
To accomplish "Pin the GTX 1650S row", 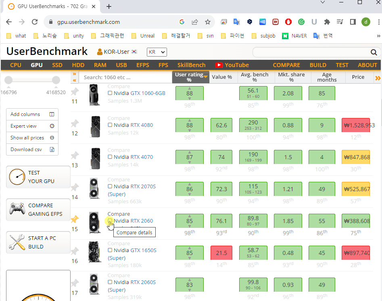I will click(75, 251).
